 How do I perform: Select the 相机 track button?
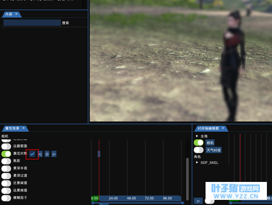[210, 143]
